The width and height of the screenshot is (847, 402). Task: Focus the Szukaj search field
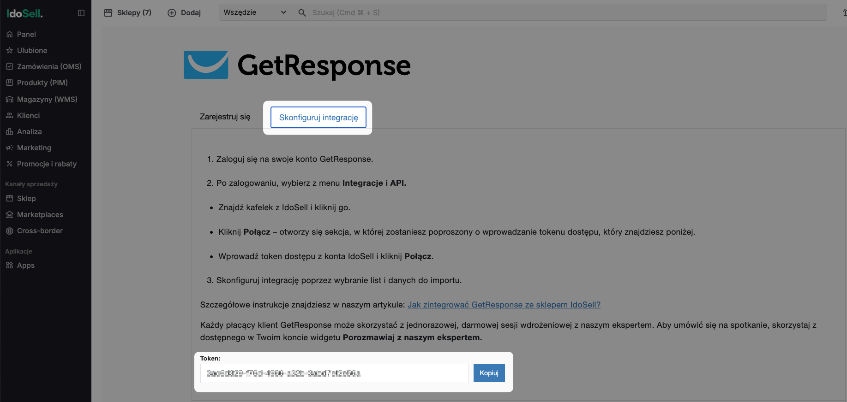click(x=559, y=12)
